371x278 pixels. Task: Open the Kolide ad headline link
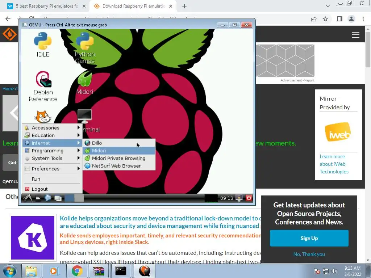click(160, 222)
